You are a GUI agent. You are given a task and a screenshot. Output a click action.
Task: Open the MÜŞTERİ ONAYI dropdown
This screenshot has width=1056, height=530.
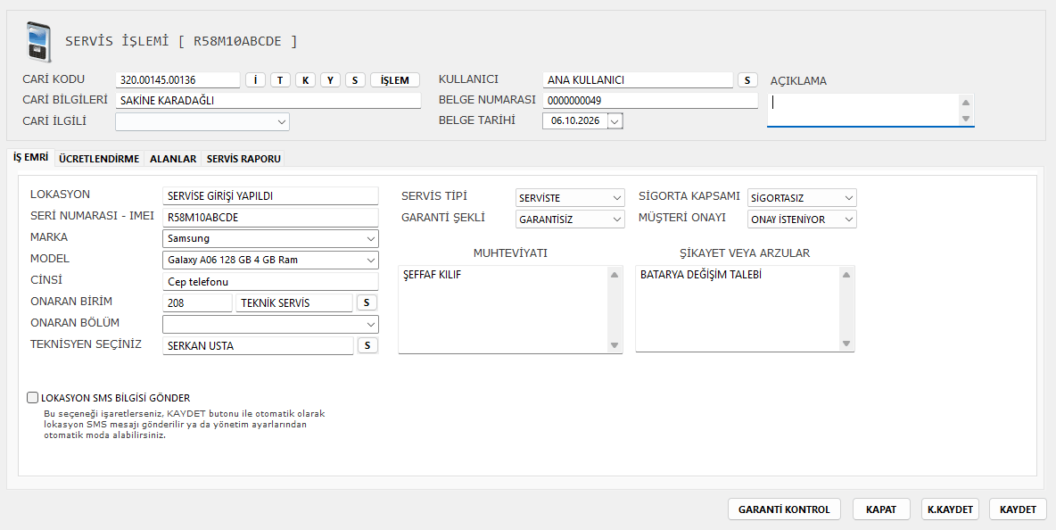pos(848,219)
